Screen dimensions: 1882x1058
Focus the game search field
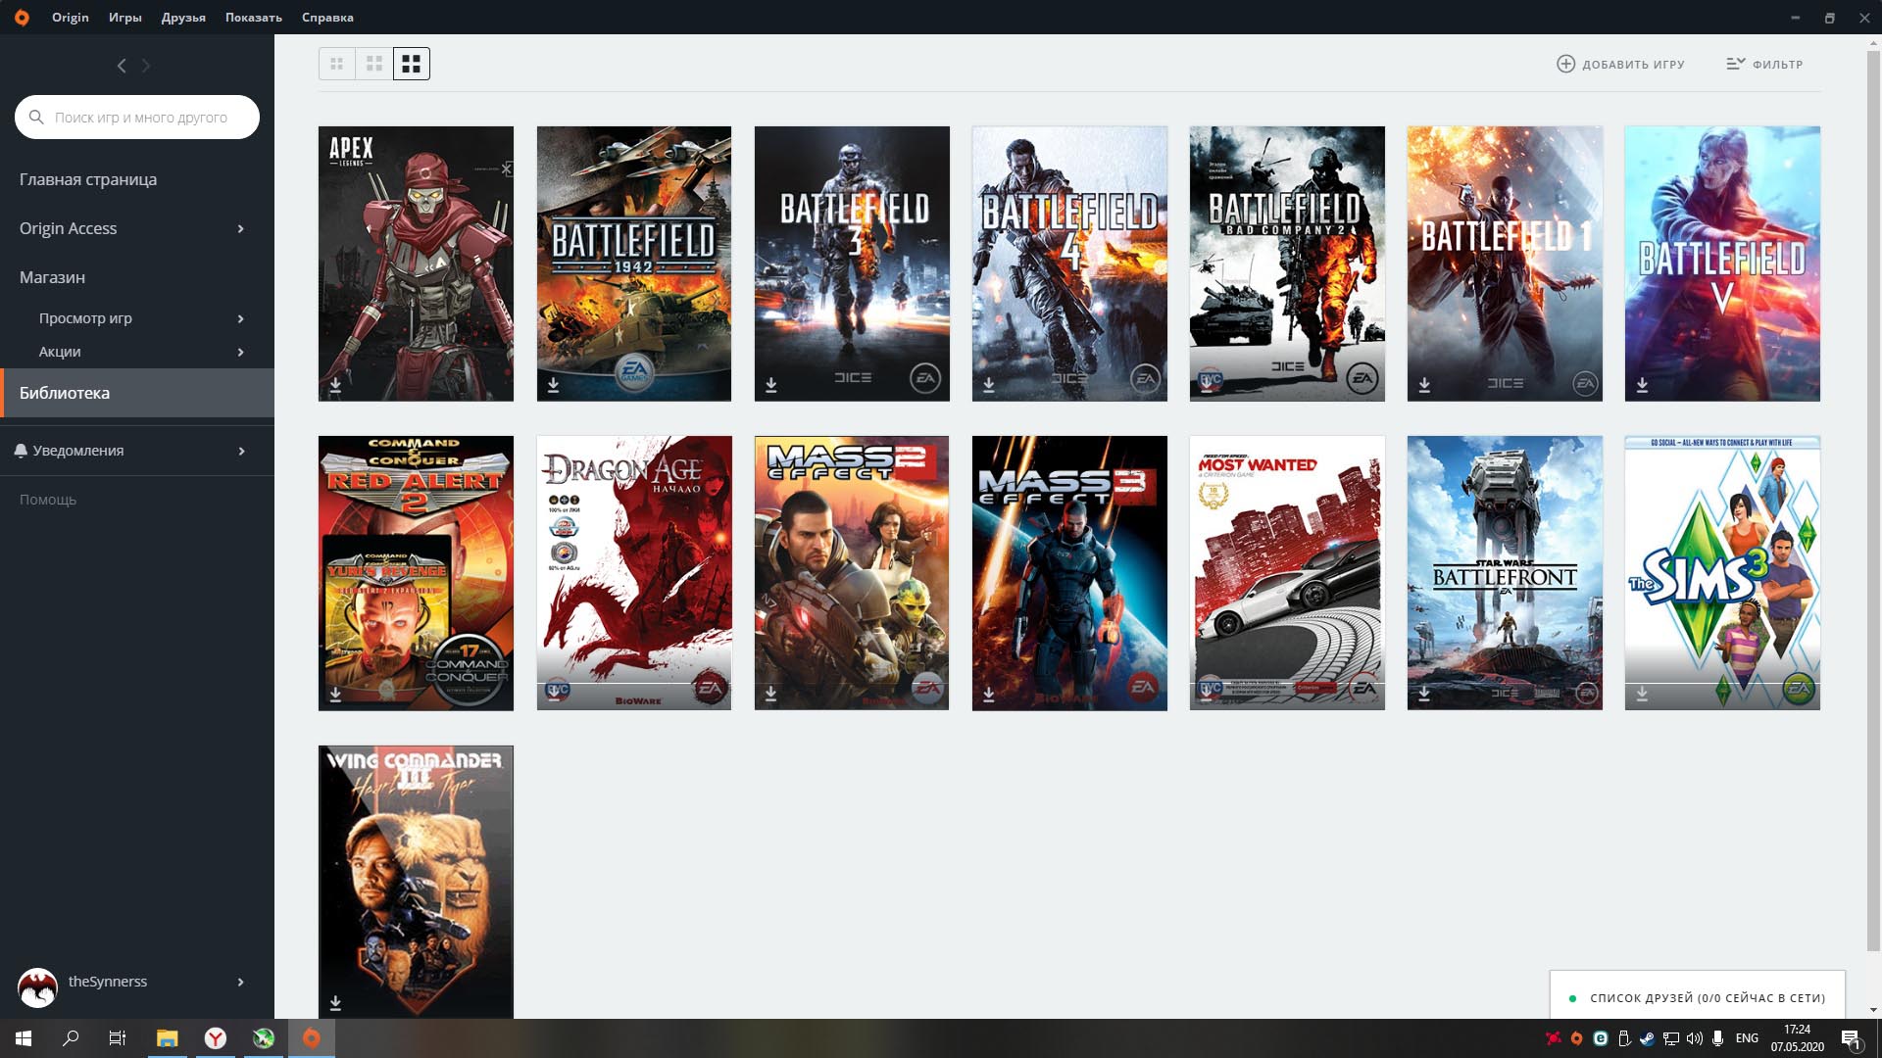pos(137,117)
